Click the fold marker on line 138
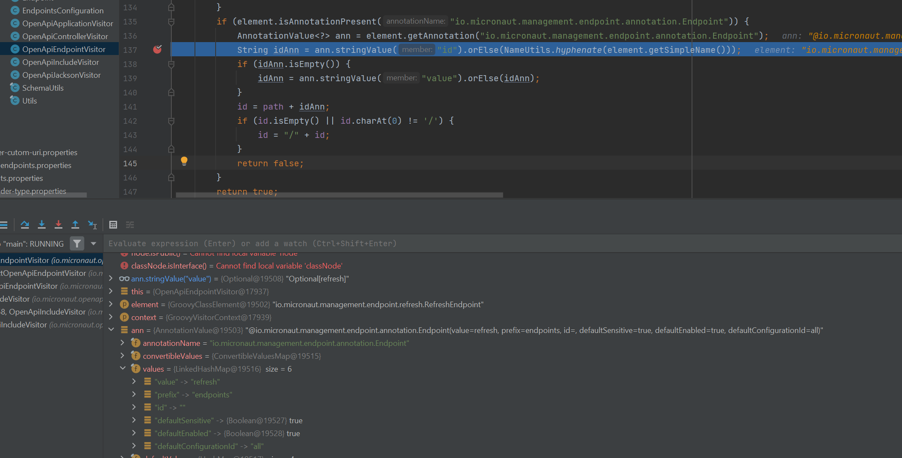902x458 pixels. pos(171,64)
